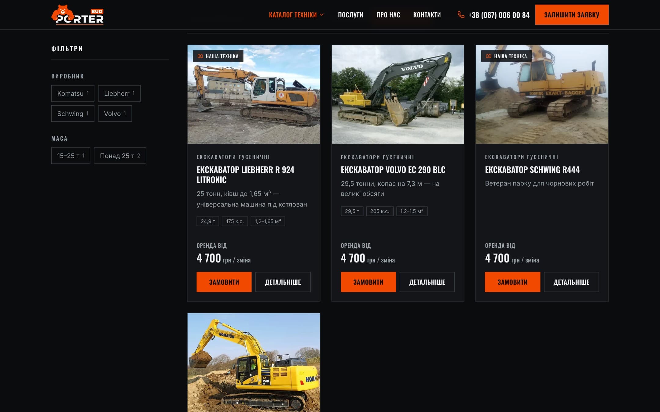Click the Schwing description Ветеран парку
The width and height of the screenshot is (660, 412).
pyautogui.click(x=539, y=183)
